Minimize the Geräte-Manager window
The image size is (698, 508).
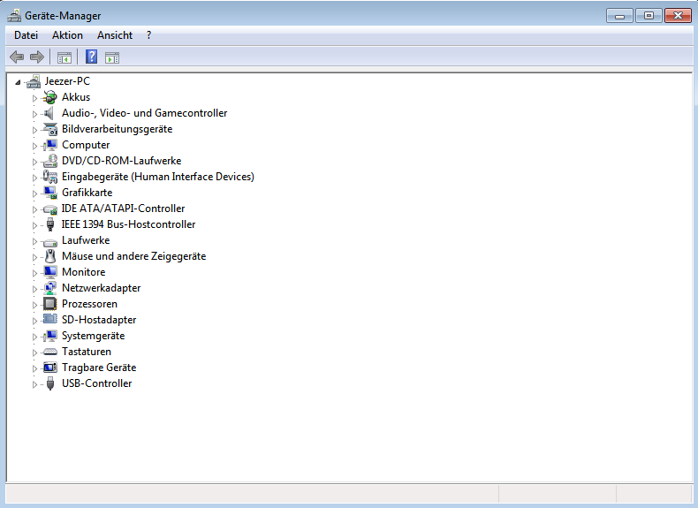619,16
